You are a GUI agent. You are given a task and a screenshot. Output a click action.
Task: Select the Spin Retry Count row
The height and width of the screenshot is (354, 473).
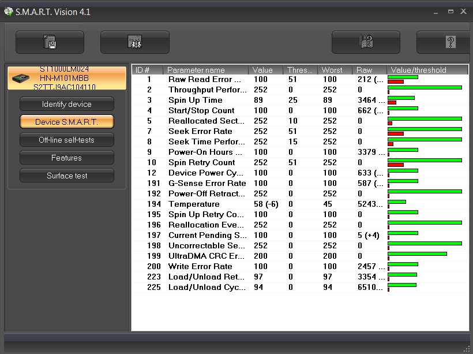(x=300, y=162)
